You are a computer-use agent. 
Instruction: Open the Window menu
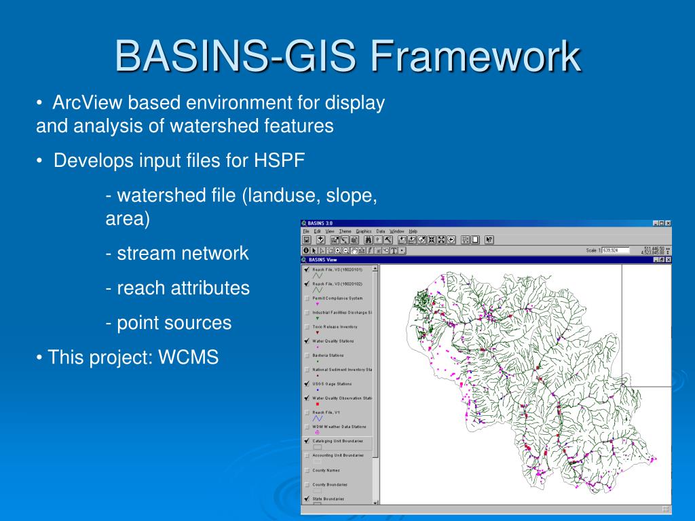tap(396, 231)
